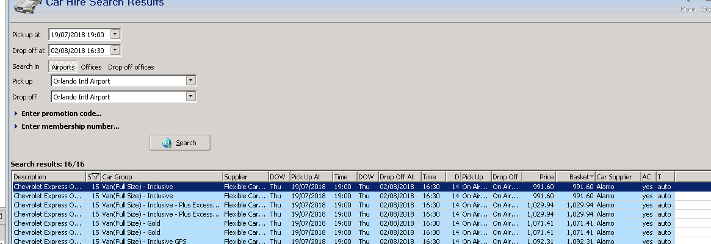Click the Pick Up header after D column
Screen dimensions: 711x244
coord(476,177)
